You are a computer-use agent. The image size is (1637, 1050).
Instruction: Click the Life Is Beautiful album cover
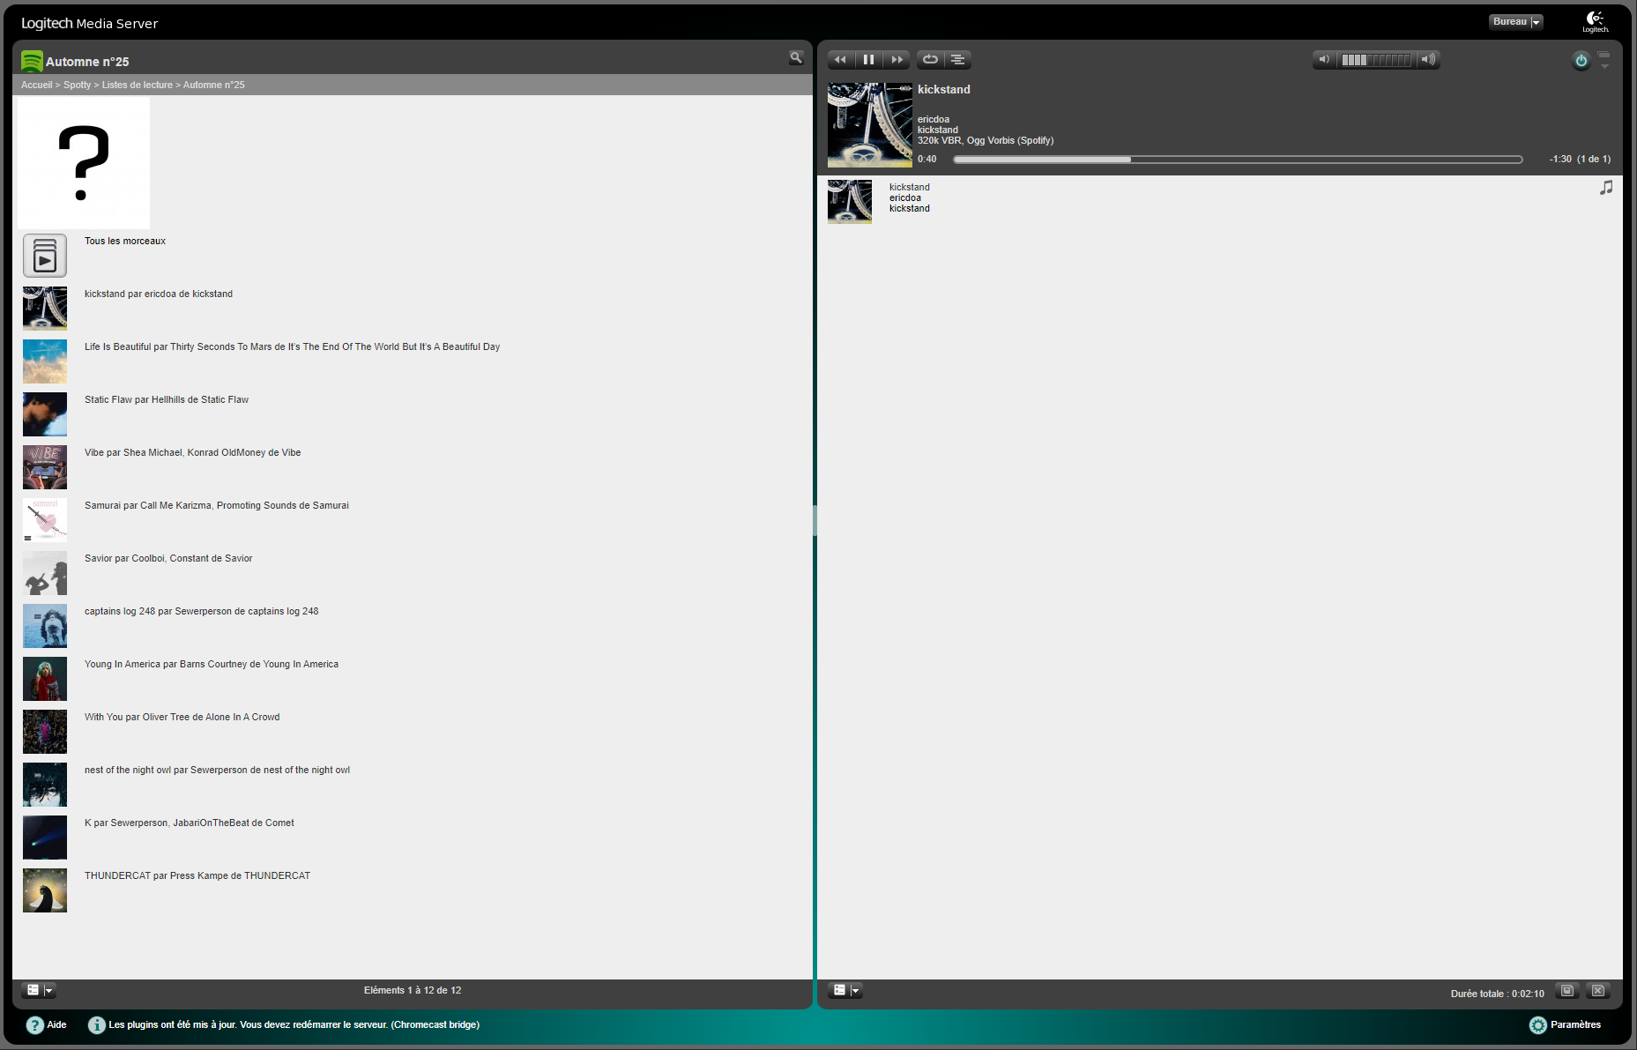45,361
